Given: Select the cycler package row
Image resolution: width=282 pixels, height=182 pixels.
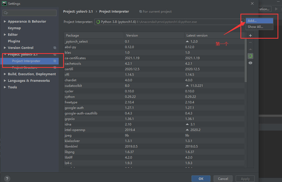Looking at the screenshot, I should (154, 91).
